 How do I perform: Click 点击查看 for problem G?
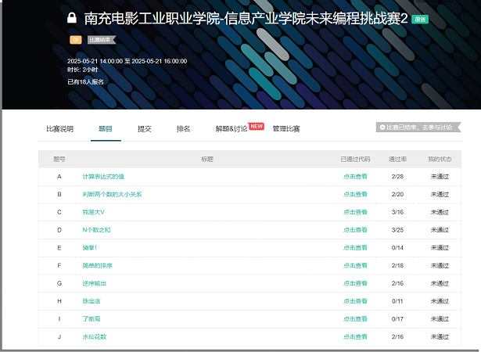point(355,283)
